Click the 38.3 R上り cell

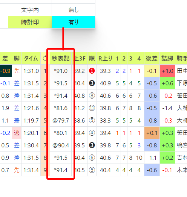(x=105, y=121)
